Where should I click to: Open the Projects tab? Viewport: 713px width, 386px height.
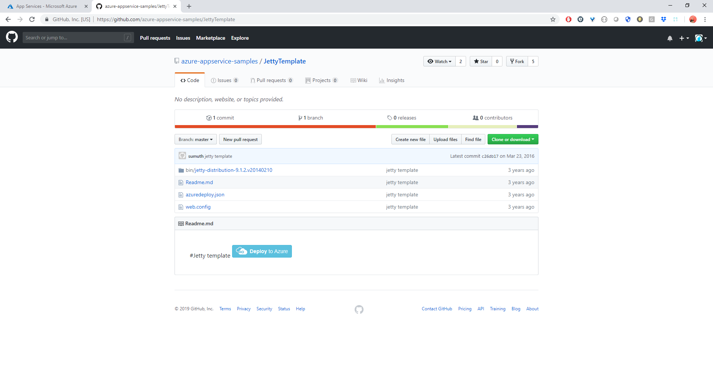point(322,80)
